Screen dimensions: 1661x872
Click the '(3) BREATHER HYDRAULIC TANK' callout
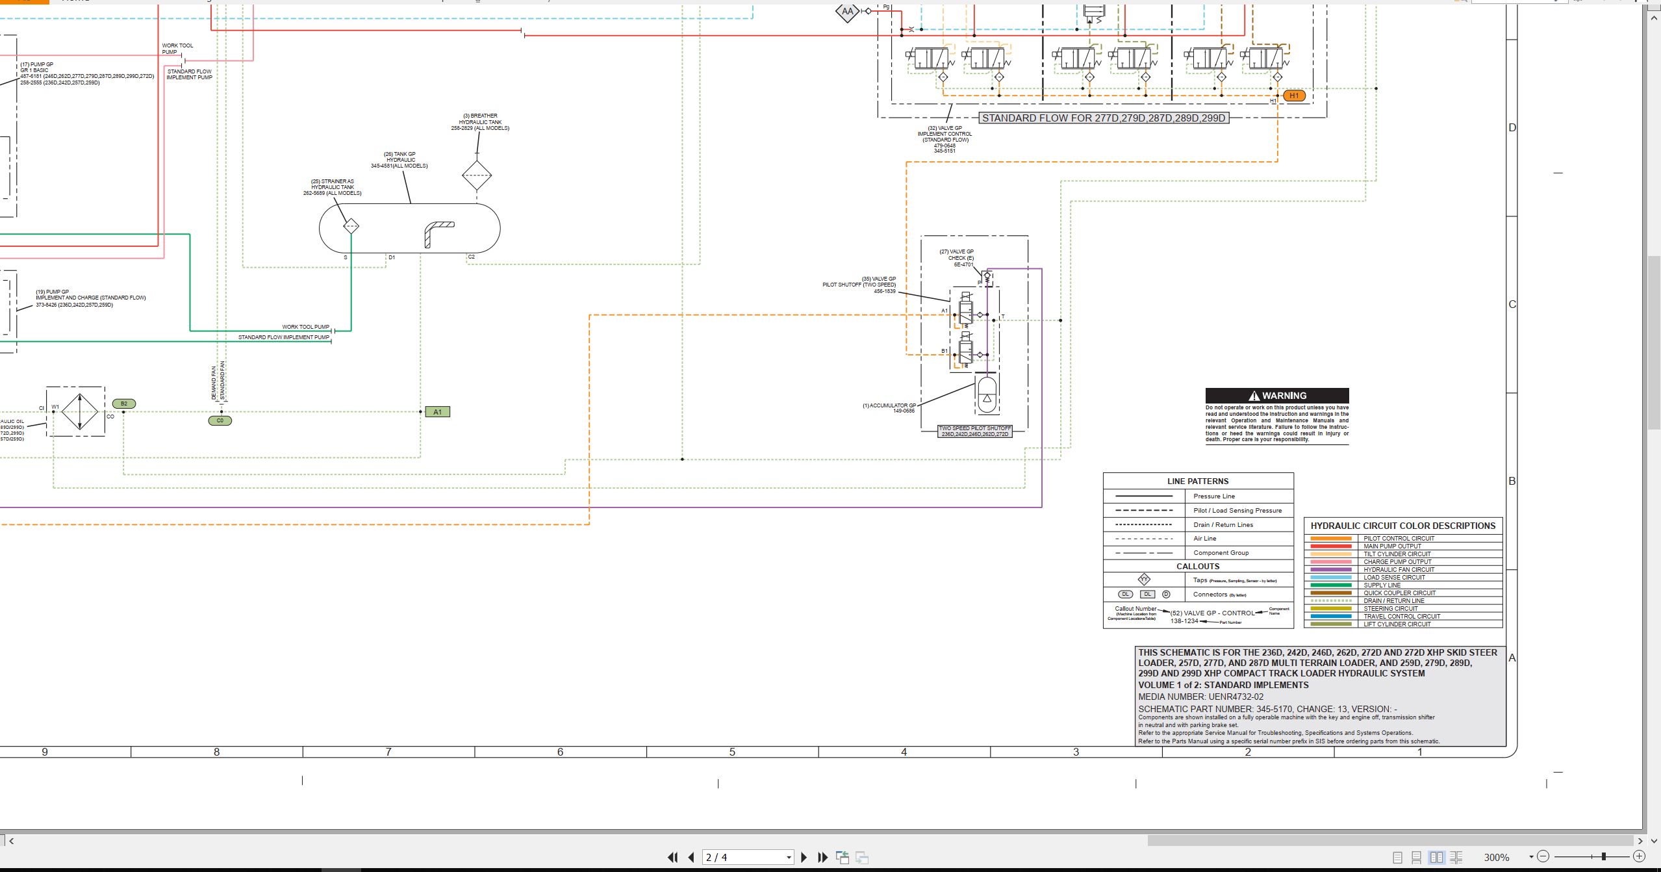point(480,122)
